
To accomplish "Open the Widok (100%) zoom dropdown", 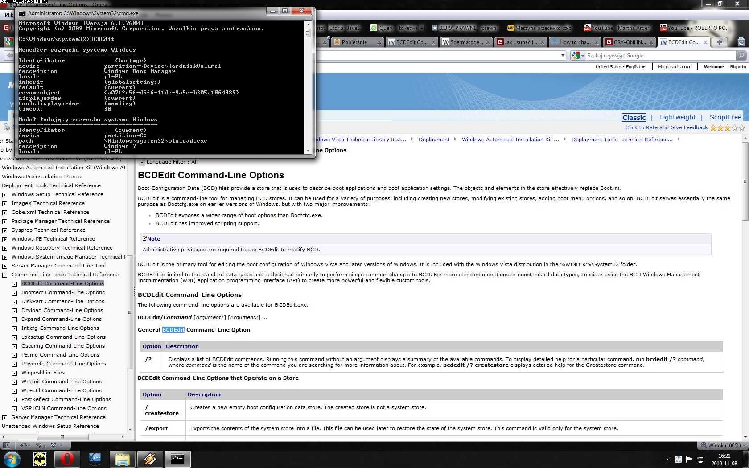I will click(x=722, y=445).
